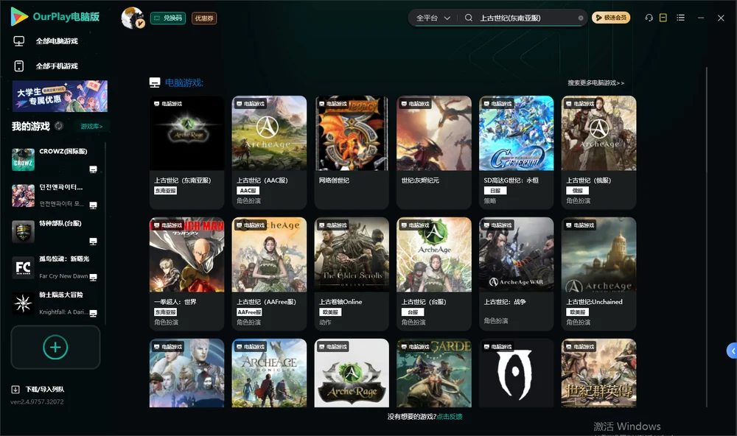Click the mini-window mode icon
Viewport: 737px width, 436px height.
(663, 18)
